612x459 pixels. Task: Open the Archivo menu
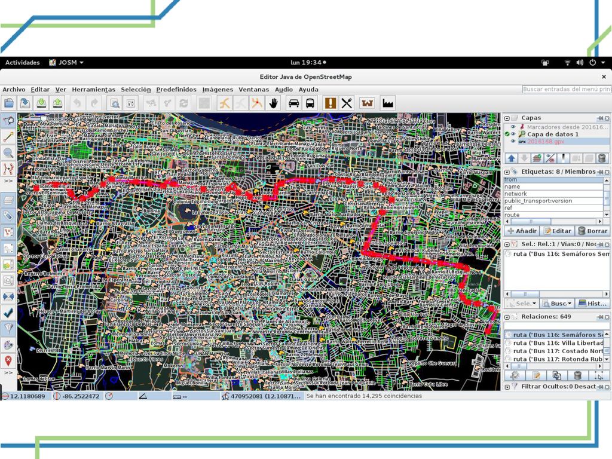point(14,90)
